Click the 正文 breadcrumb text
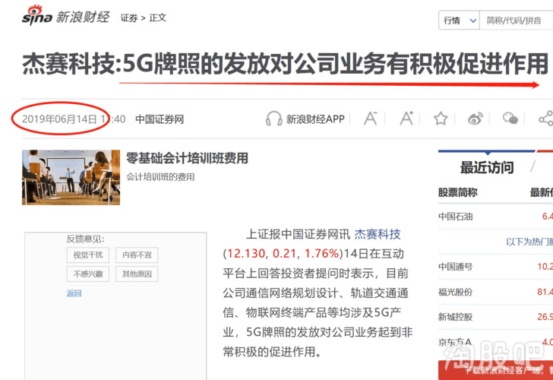553x380 pixels. 157,17
